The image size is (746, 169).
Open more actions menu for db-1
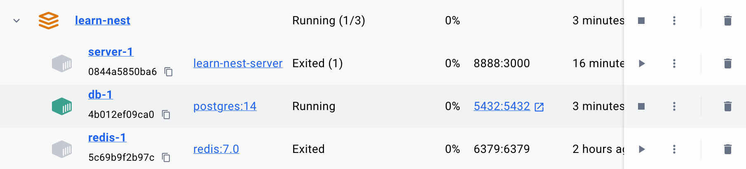click(674, 106)
